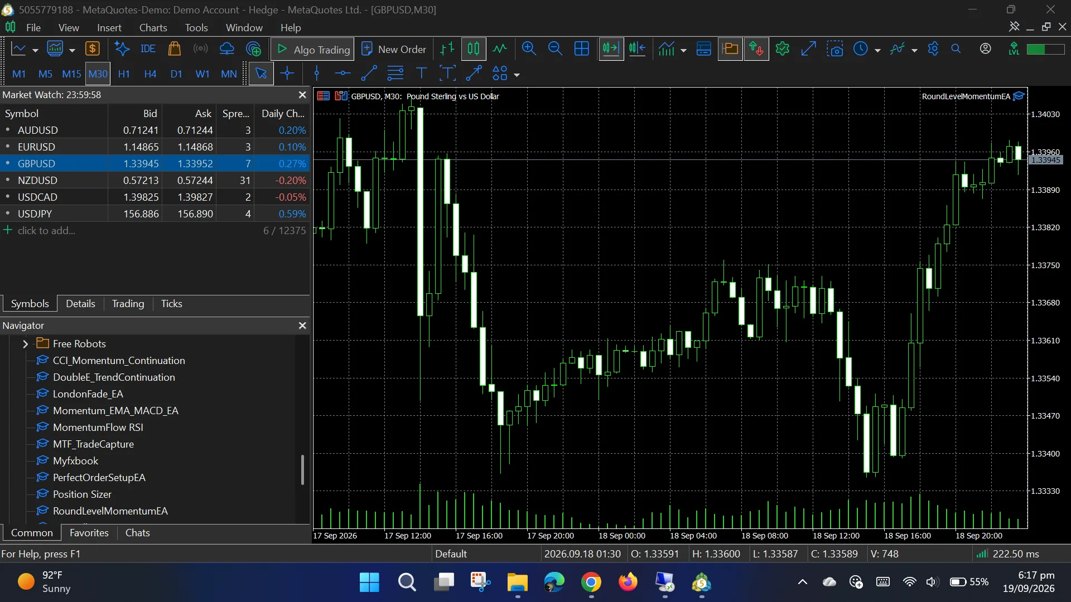Zoom in on the chart
Image resolution: width=1071 pixels, height=602 pixels.
tap(529, 49)
